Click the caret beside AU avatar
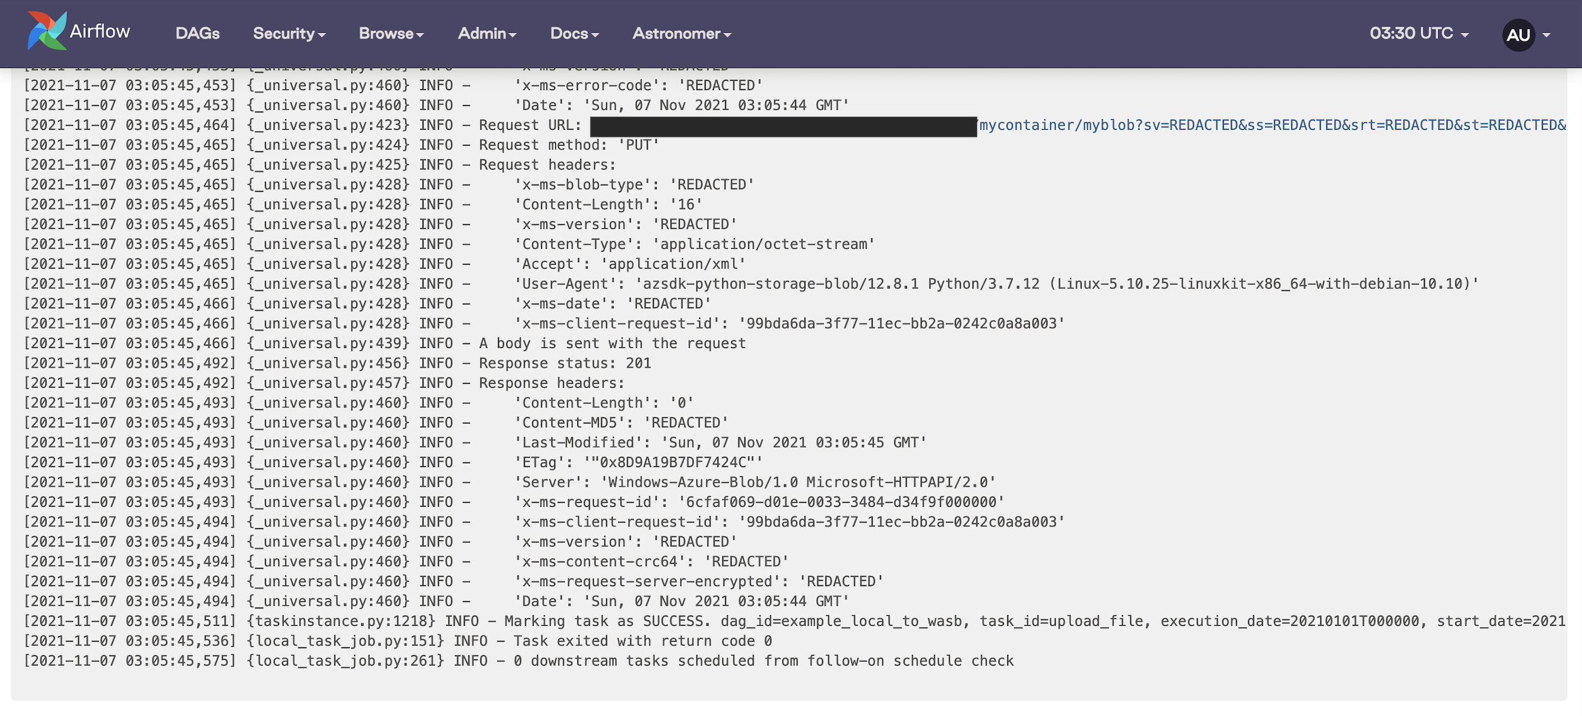Viewport: 1582px width, 716px height. [1546, 35]
